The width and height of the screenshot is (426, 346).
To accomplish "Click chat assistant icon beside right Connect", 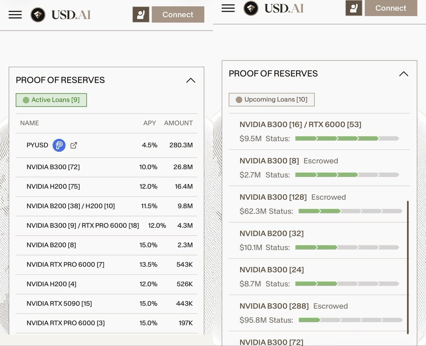I will 354,8.
